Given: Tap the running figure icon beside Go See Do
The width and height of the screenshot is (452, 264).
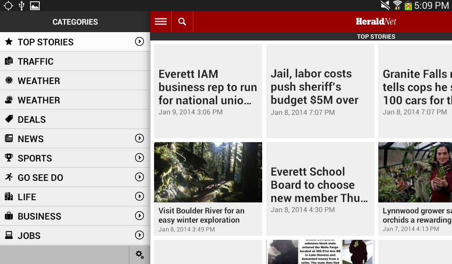Looking at the screenshot, I should [9, 177].
